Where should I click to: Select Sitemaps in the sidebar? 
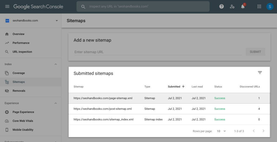(x=19, y=82)
